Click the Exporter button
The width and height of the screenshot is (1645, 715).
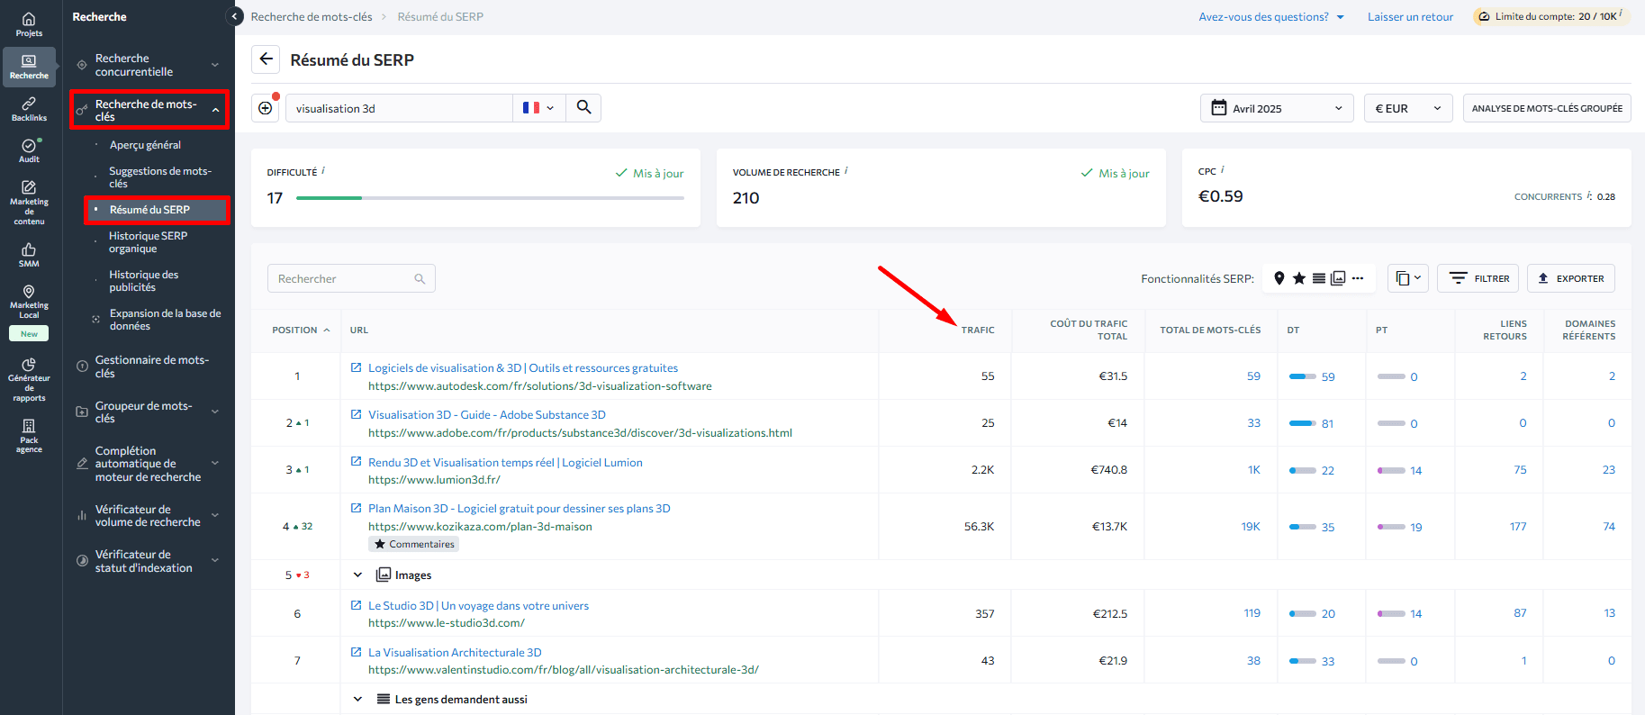(x=1571, y=278)
